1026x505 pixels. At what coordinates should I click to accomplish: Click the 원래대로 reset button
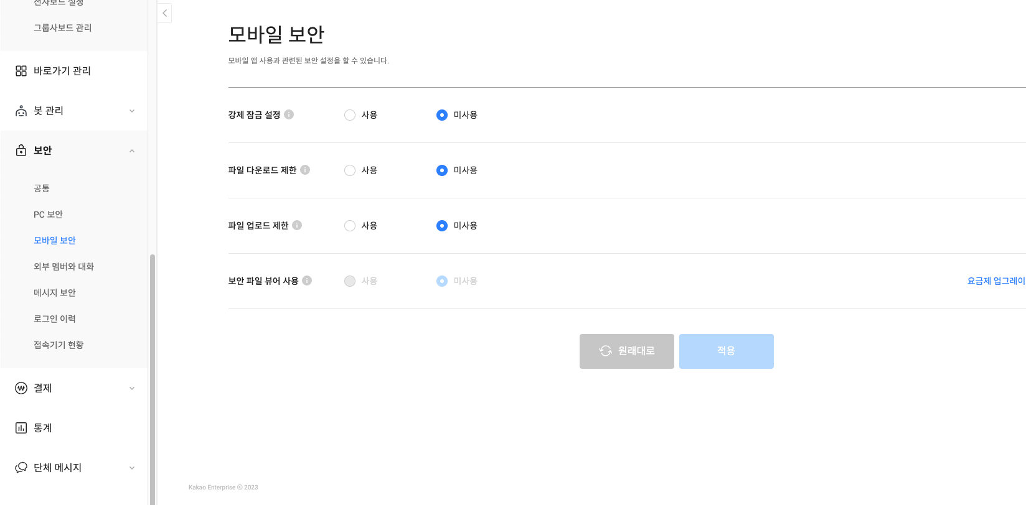click(626, 351)
